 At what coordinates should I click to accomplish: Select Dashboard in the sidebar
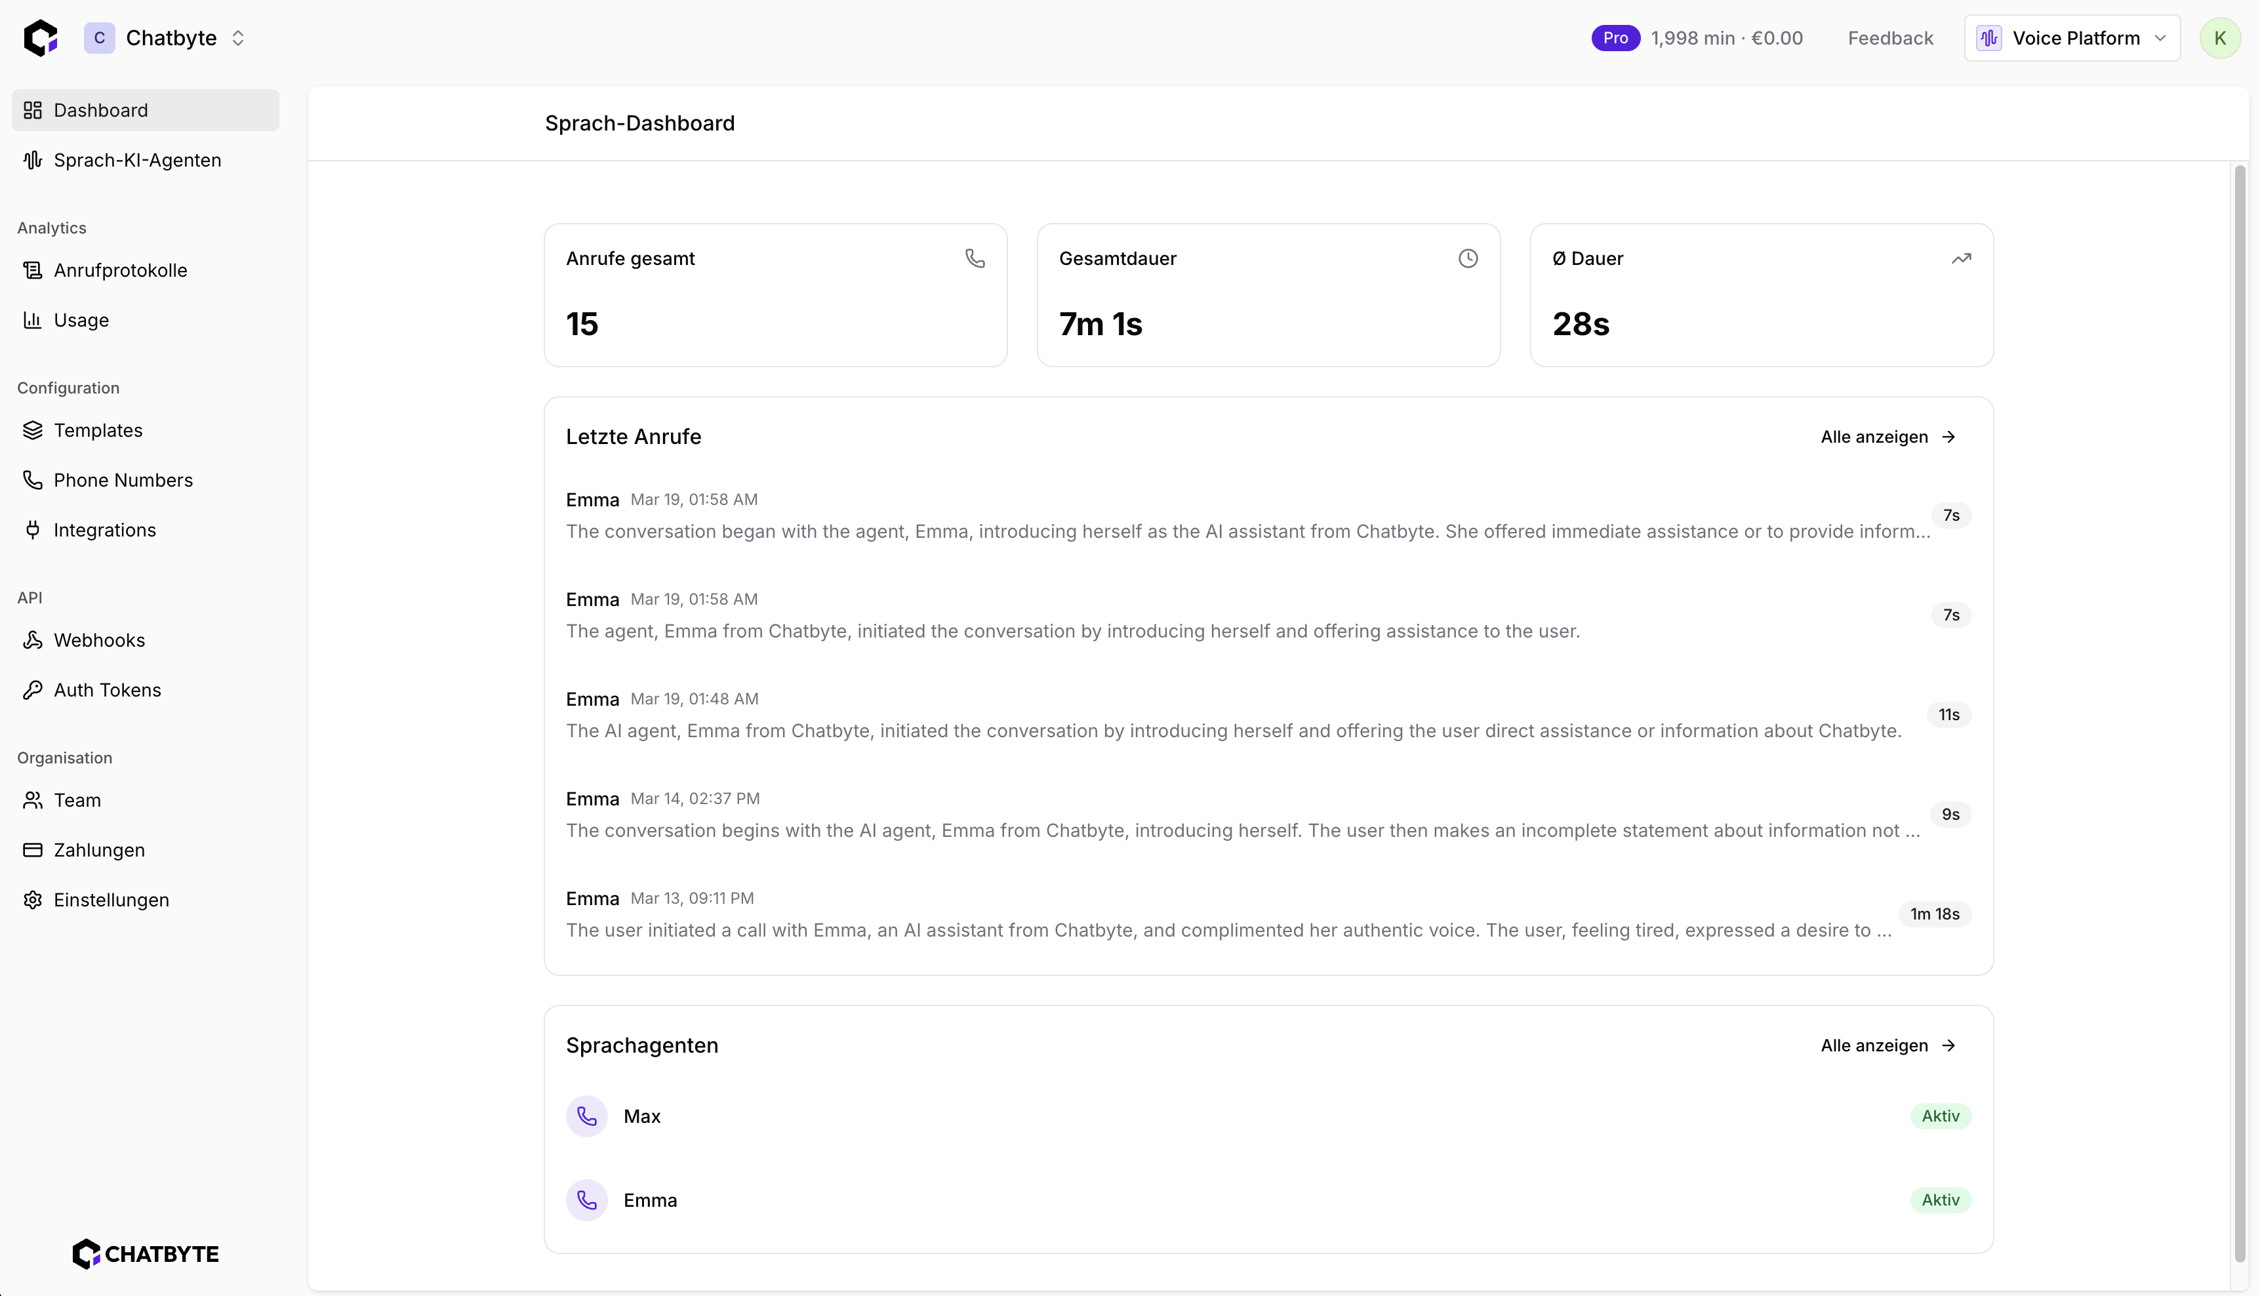coord(100,110)
